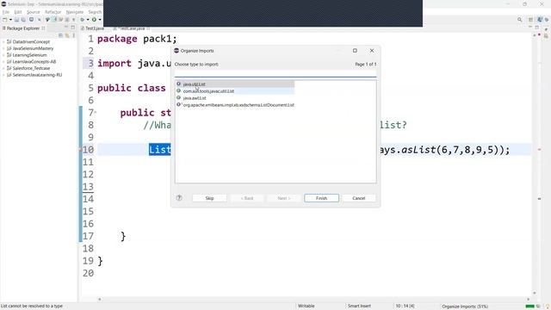
Task: Expand the DatadrivenConcept project
Action: pos(3,42)
